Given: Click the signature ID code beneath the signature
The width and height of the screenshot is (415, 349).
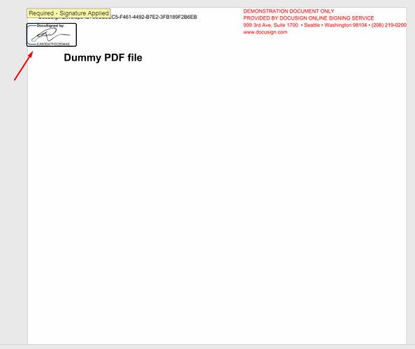Looking at the screenshot, I should point(53,44).
